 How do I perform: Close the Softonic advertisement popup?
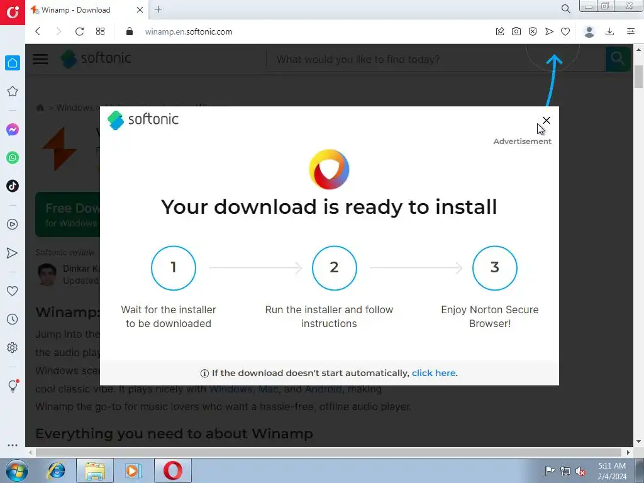(x=547, y=120)
